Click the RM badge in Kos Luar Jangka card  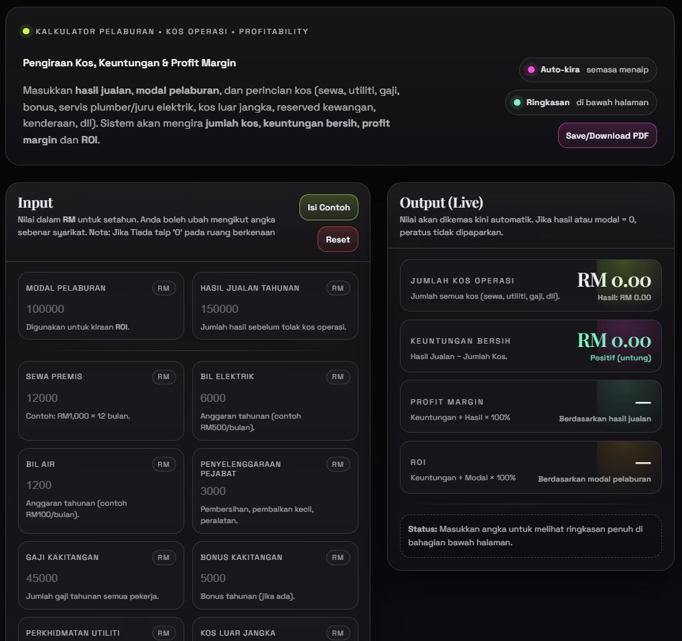pos(338,633)
